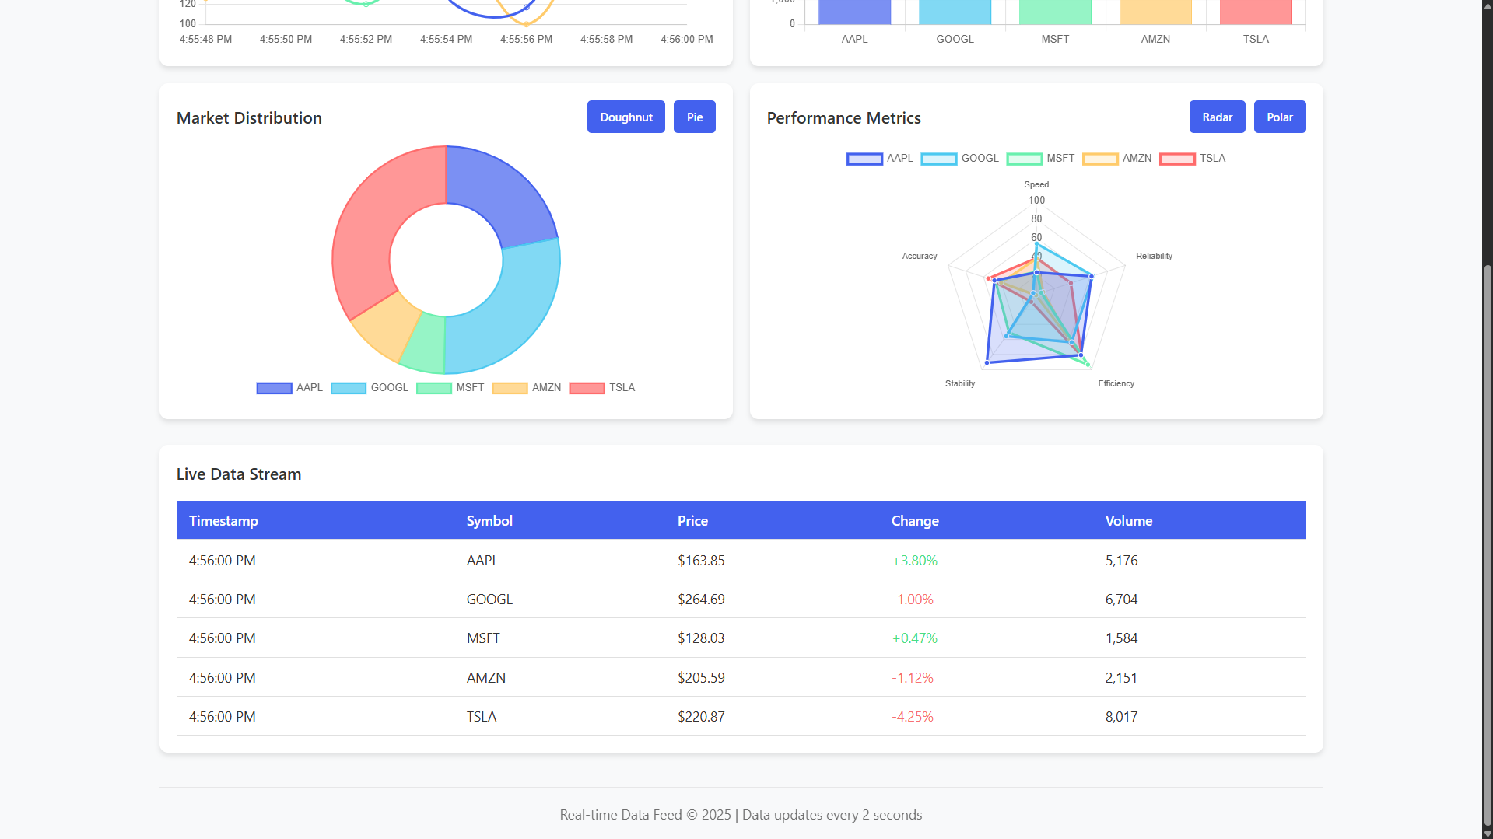Click the +3.80% change value
Viewport: 1493px width, 839px height.
click(915, 561)
